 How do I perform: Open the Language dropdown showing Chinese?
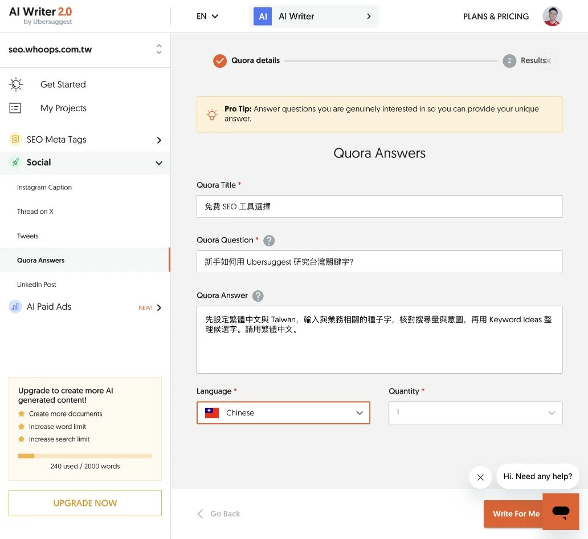[283, 413]
